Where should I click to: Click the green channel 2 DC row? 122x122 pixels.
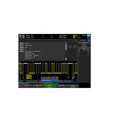pyautogui.click(x=84, y=52)
